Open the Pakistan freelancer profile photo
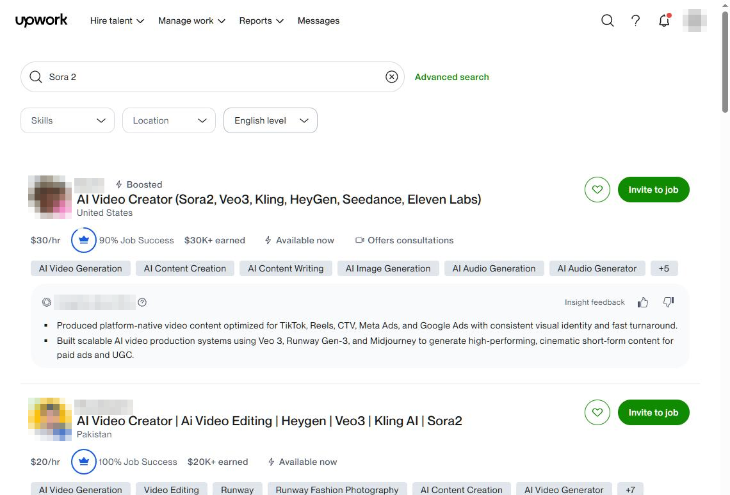 tap(50, 419)
